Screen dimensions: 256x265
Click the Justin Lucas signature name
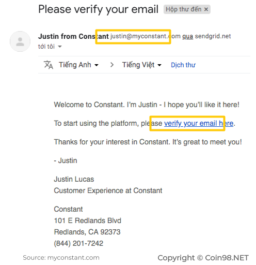pyautogui.click(x=74, y=179)
